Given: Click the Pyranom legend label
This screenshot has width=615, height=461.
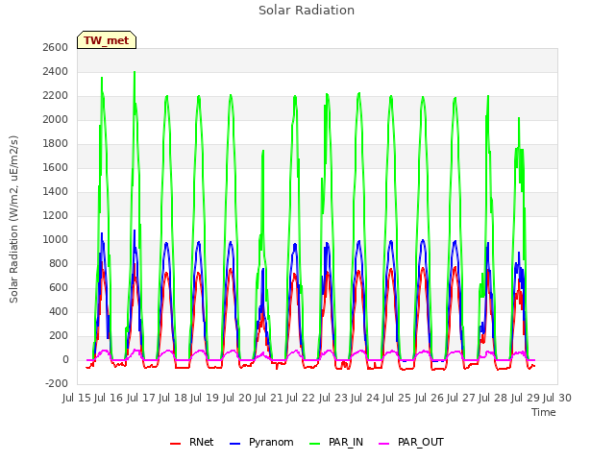Looking at the screenshot, I should (x=271, y=442).
